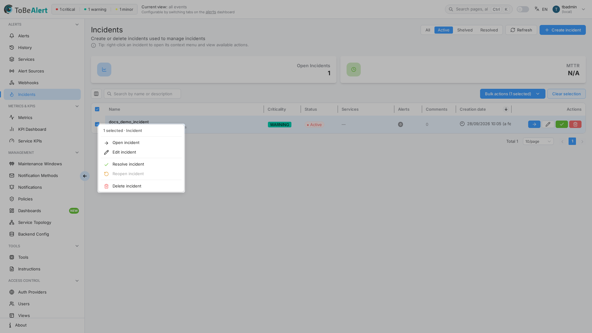This screenshot has width=592, height=333.
Task: Choose Resolve incident in context menu
Action: click(141, 164)
